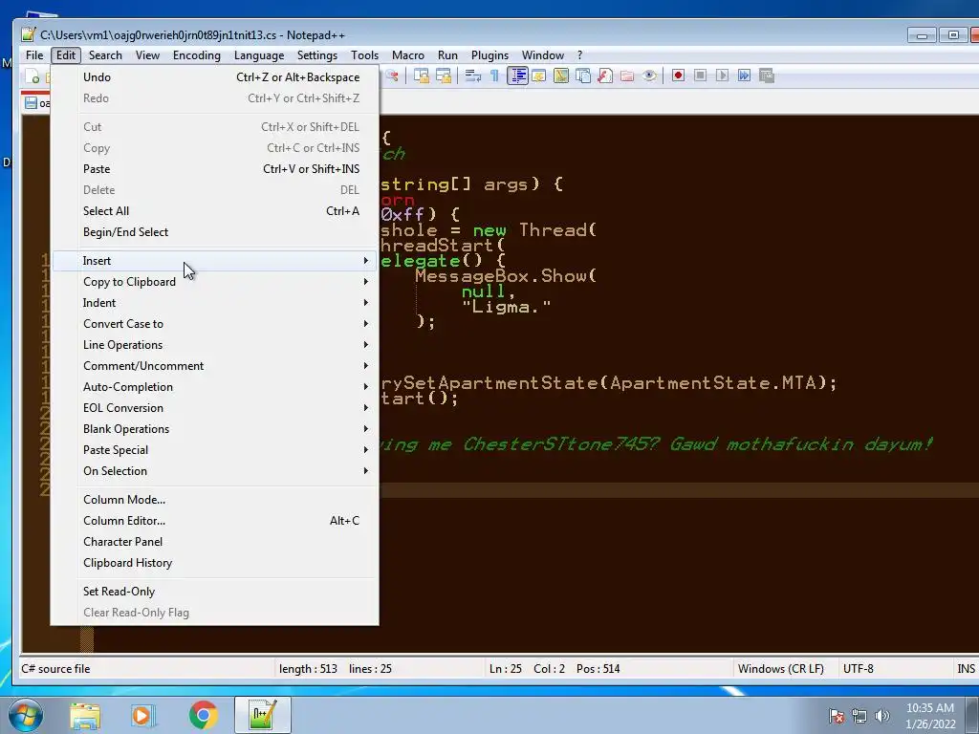979x734 pixels.
Task: Expand the Comment/Uncomment submenu
Action: pyautogui.click(x=215, y=366)
